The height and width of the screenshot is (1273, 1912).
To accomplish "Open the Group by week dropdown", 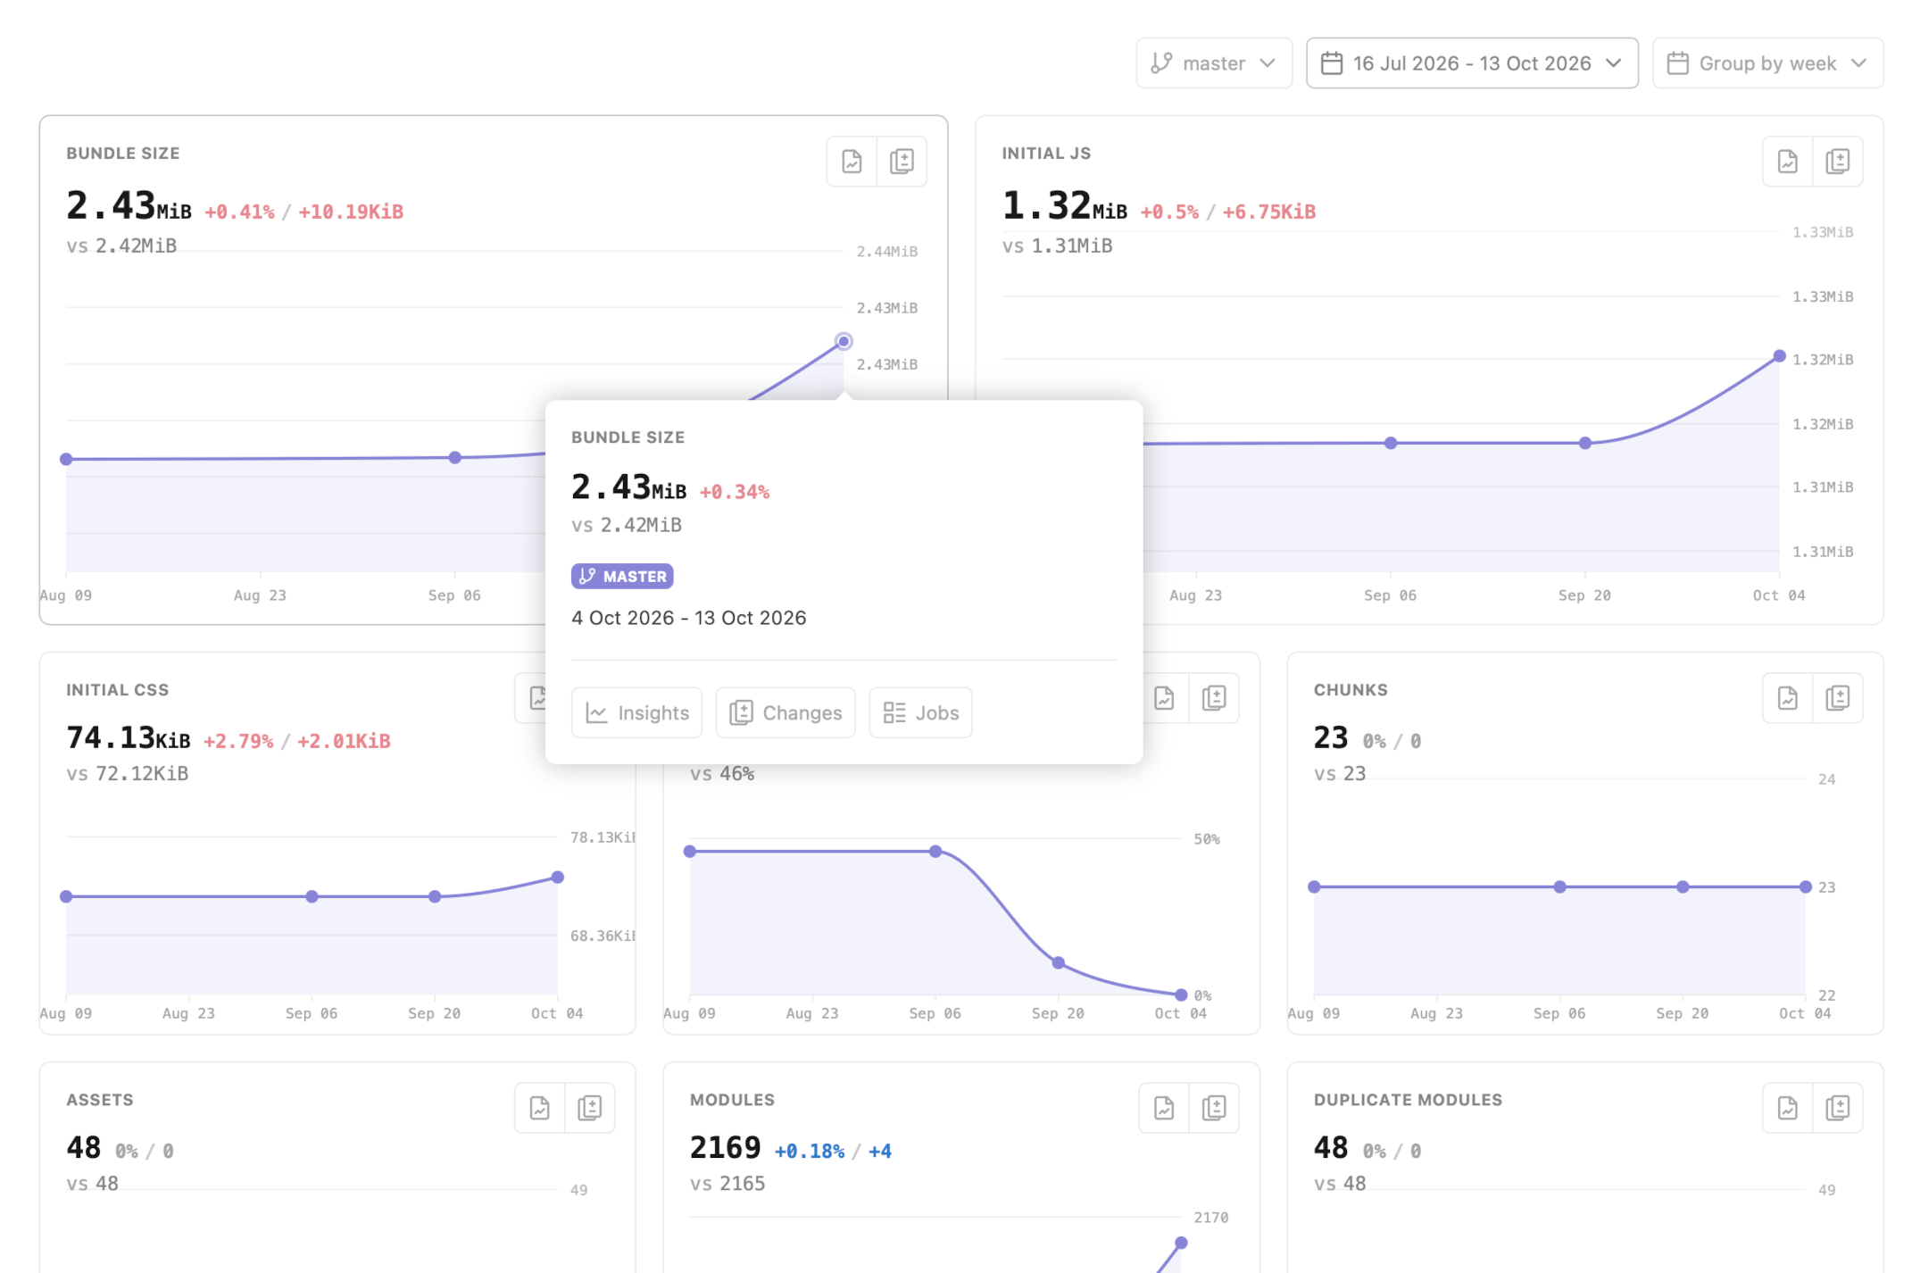I will click(x=1767, y=63).
